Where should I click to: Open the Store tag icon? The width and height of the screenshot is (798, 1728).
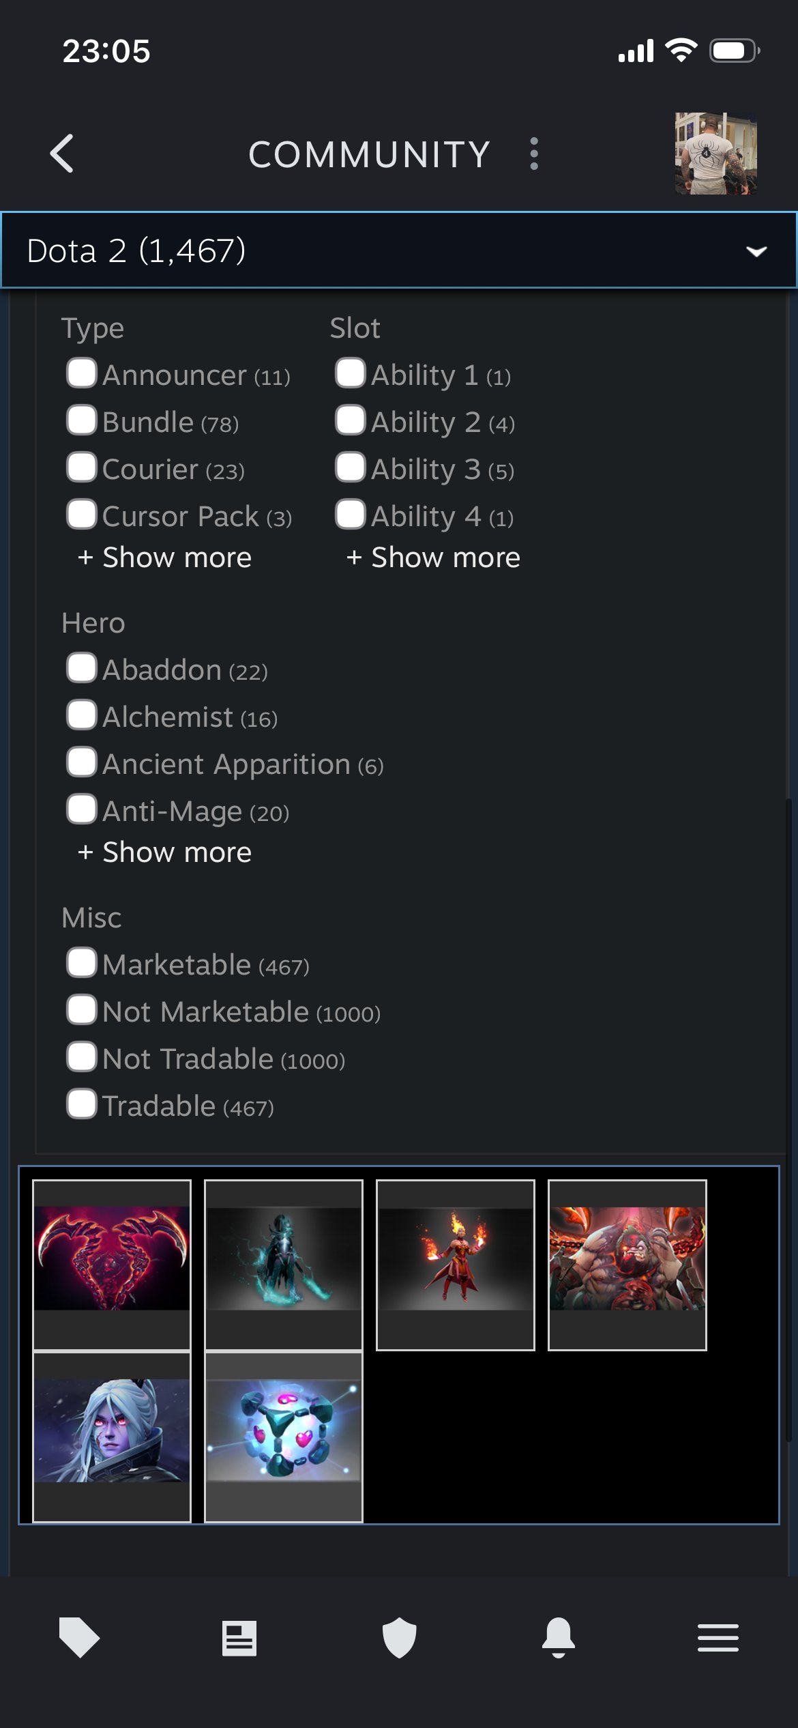click(x=79, y=1637)
